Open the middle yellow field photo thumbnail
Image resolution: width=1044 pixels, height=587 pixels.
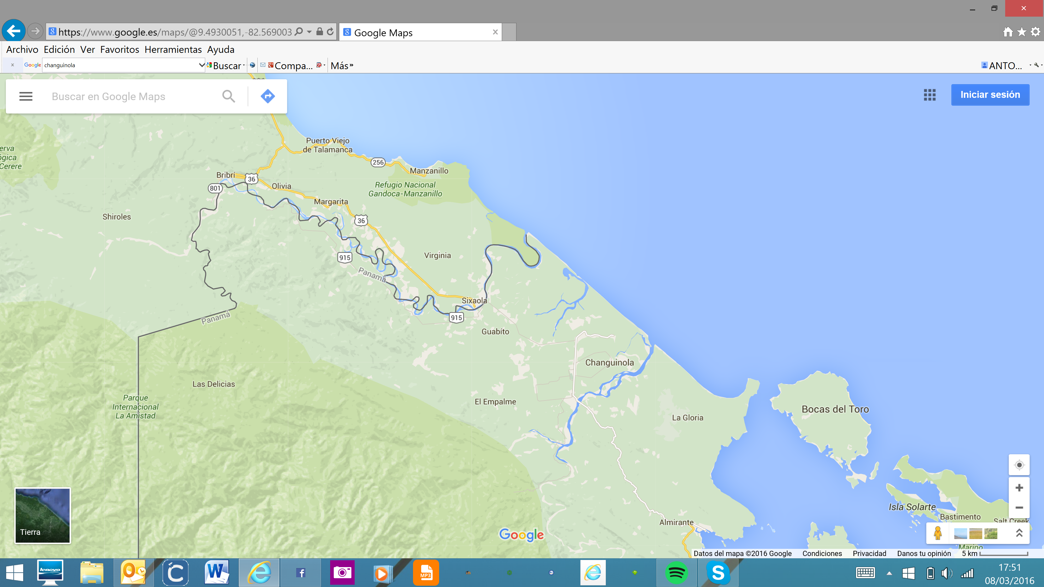(x=975, y=534)
